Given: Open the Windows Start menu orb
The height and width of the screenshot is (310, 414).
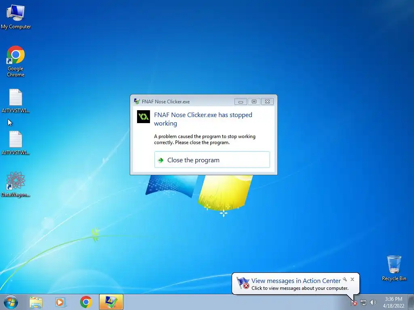Looking at the screenshot, I should 11,302.
